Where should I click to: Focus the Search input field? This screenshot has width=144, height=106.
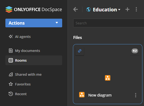108,23
